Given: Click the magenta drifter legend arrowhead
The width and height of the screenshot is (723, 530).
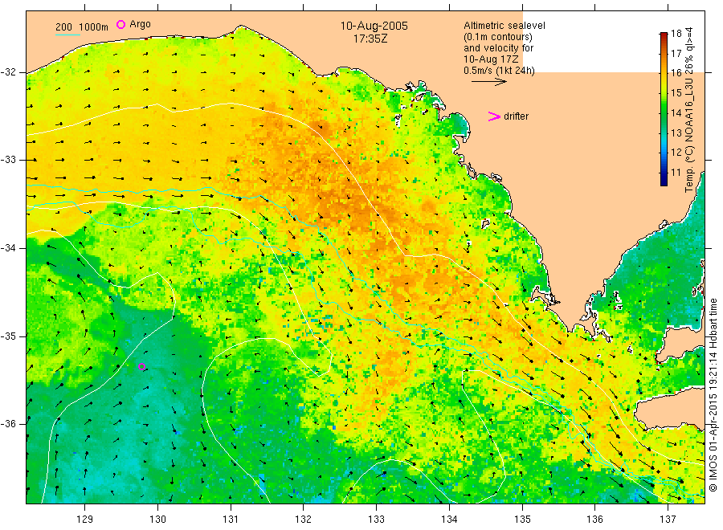Looking at the screenshot, I should coord(494,116).
